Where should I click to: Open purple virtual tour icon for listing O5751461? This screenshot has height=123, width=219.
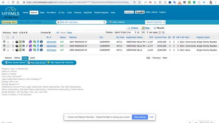pyautogui.click(x=30, y=50)
